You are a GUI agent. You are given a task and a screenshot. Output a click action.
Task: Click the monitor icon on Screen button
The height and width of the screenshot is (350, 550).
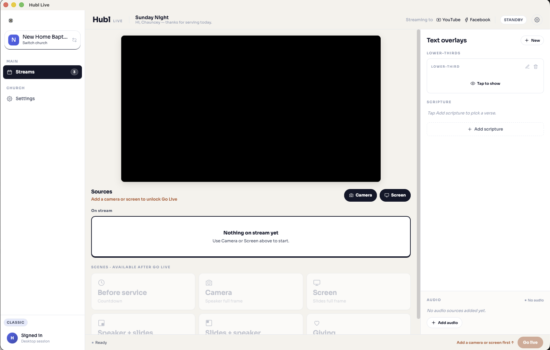point(387,195)
